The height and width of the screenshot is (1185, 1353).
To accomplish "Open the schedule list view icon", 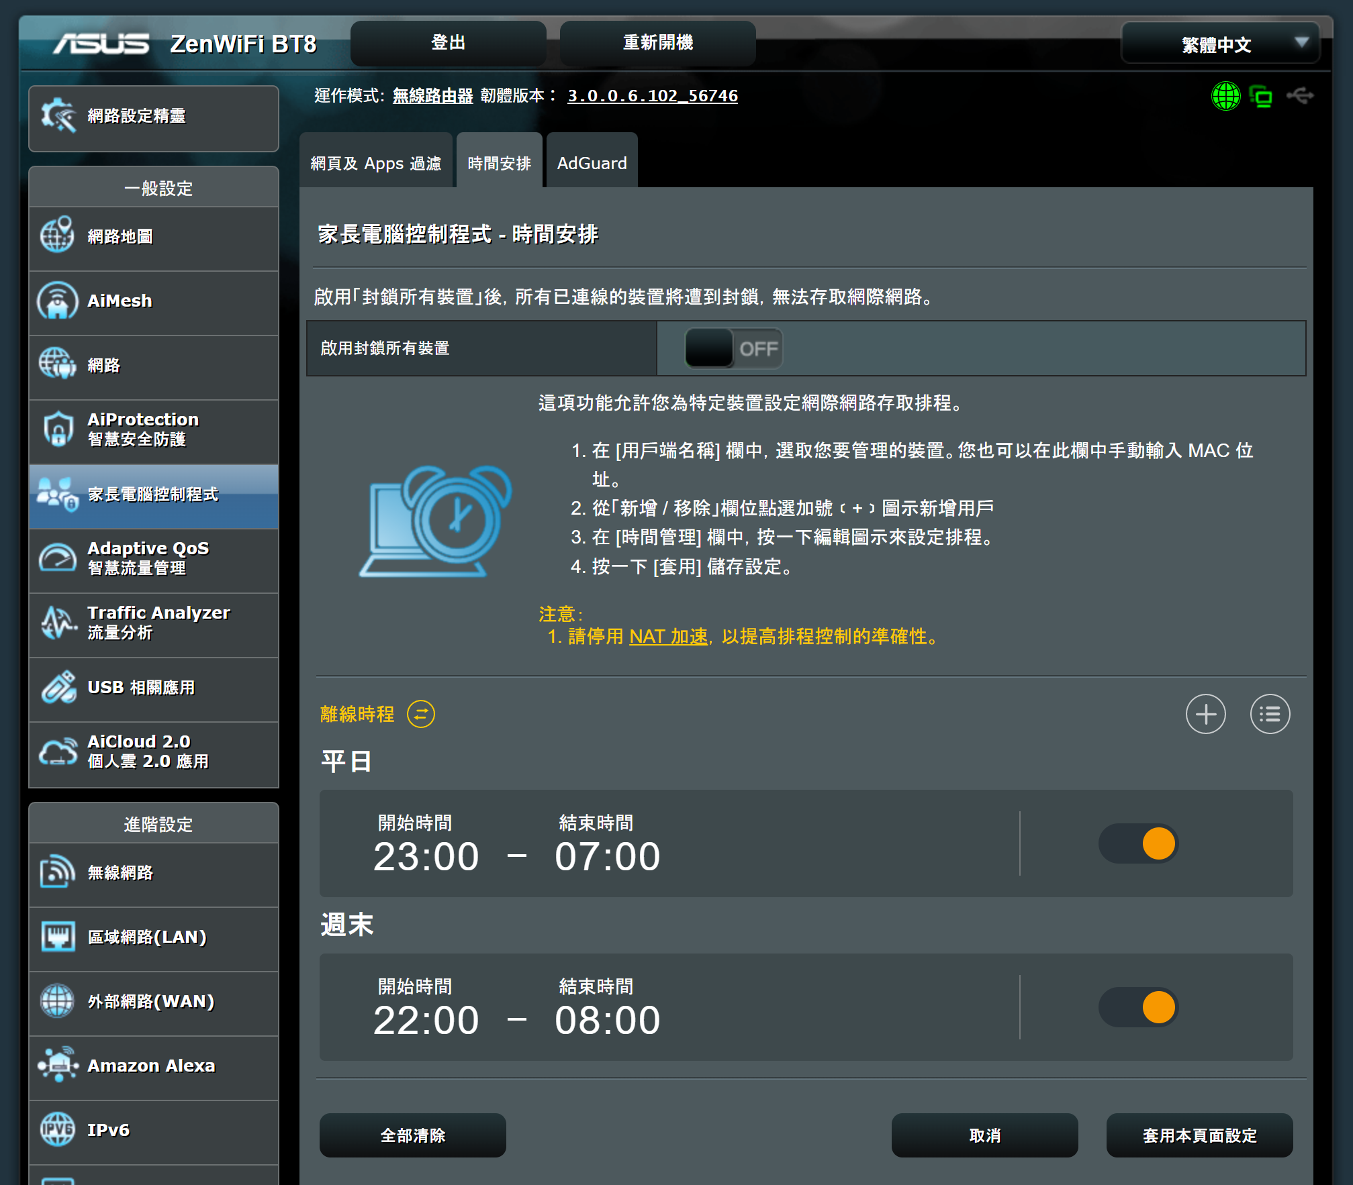I will 1269,714.
